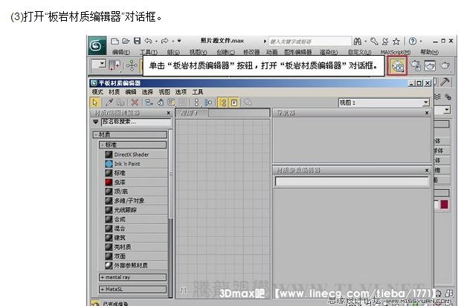This screenshot has height=306, width=458.
Task: Open the 材质 menu in material editor
Action: point(115,92)
